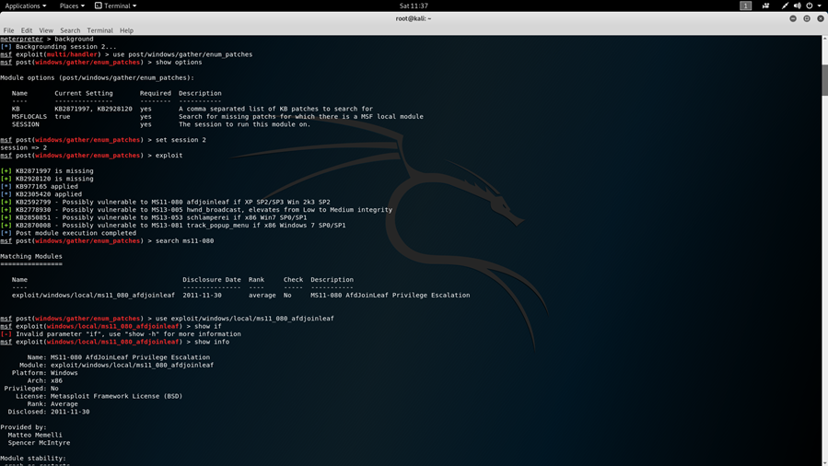Image resolution: width=828 pixels, height=466 pixels.
Task: Click 'Disclosed: 2011-11-30' info line
Action: click(x=49, y=412)
